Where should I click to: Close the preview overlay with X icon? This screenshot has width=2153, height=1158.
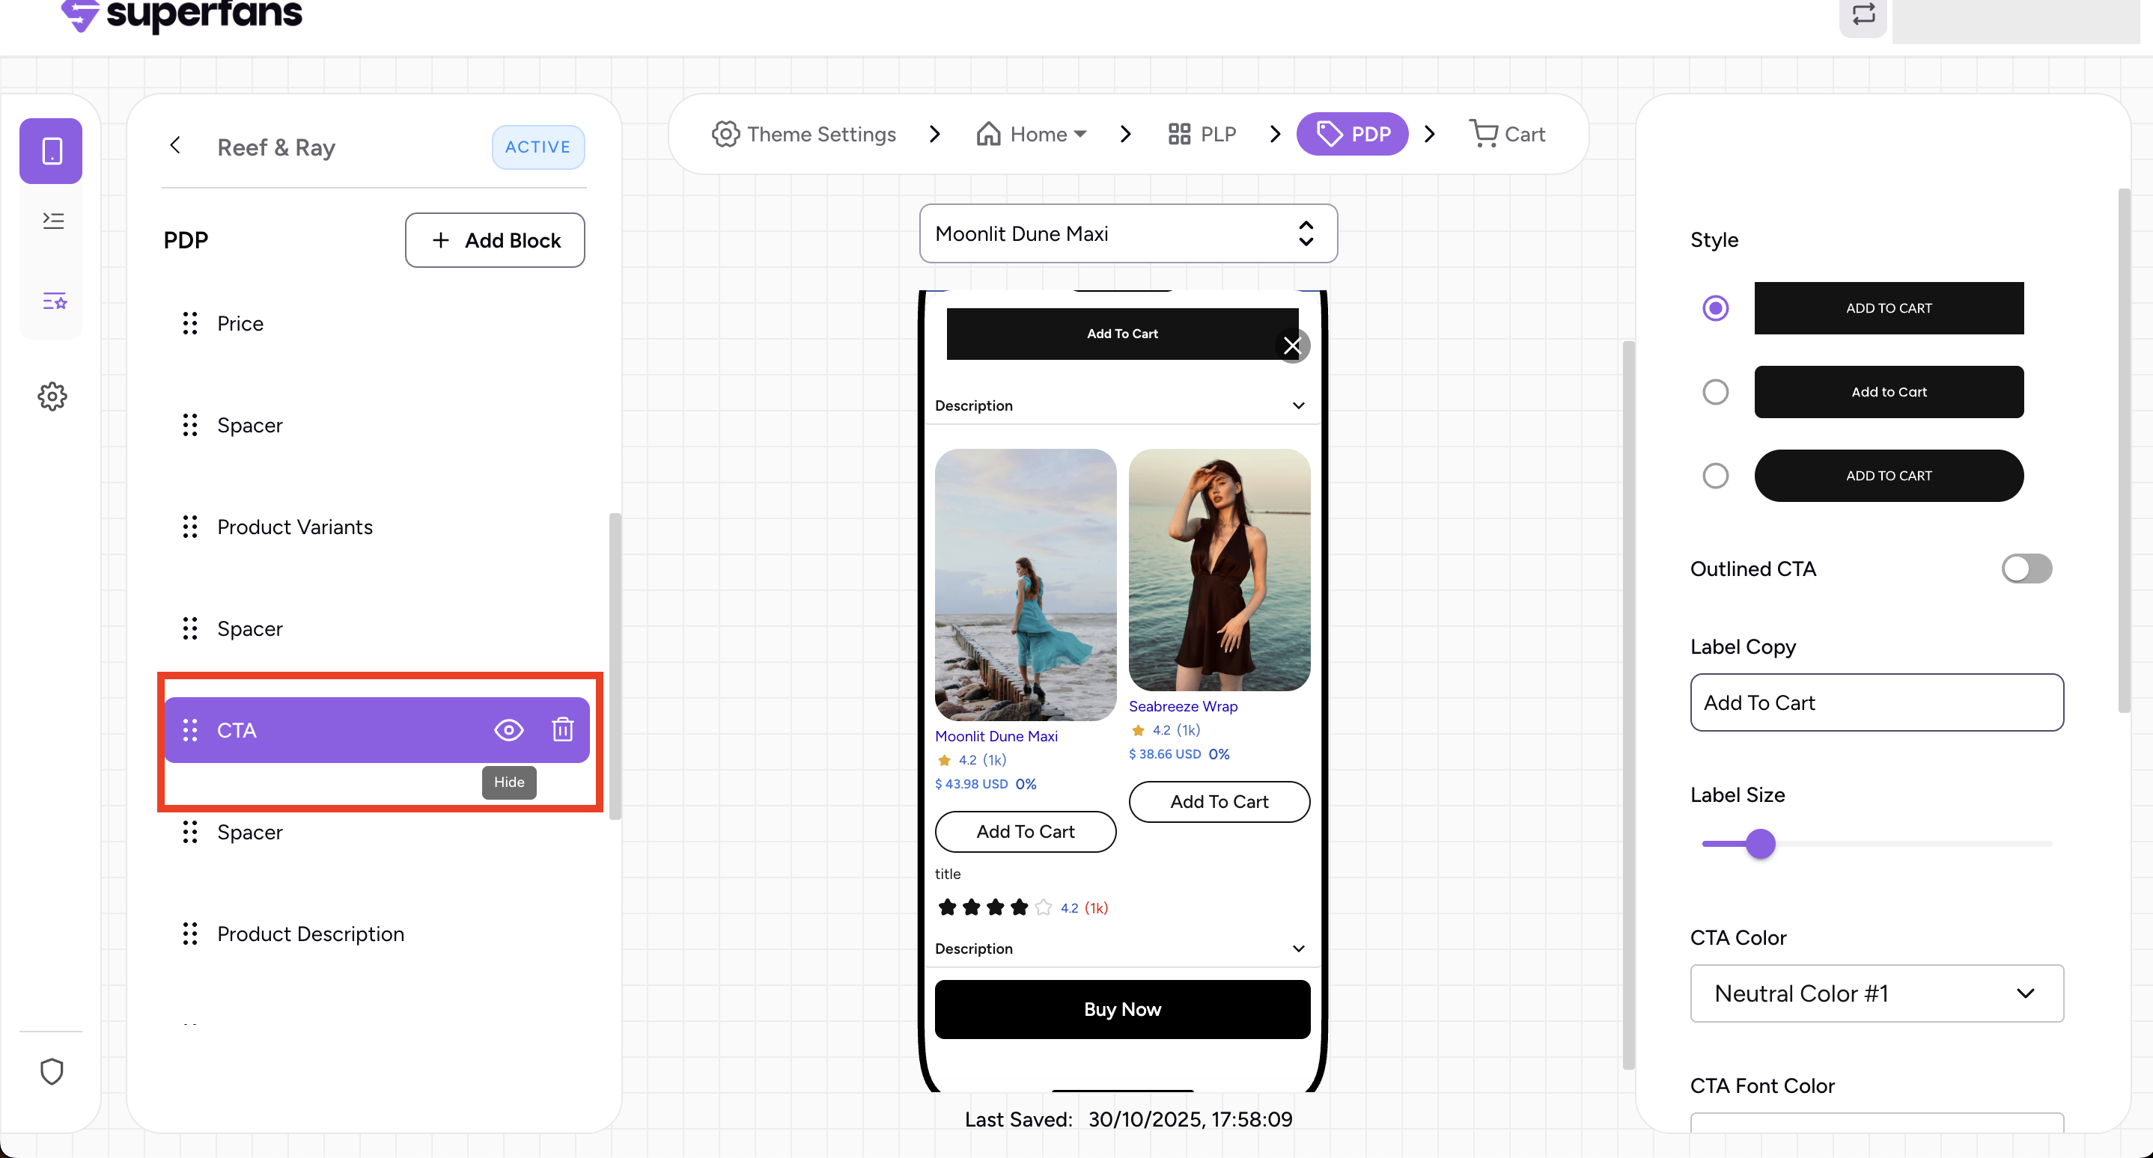click(1292, 346)
